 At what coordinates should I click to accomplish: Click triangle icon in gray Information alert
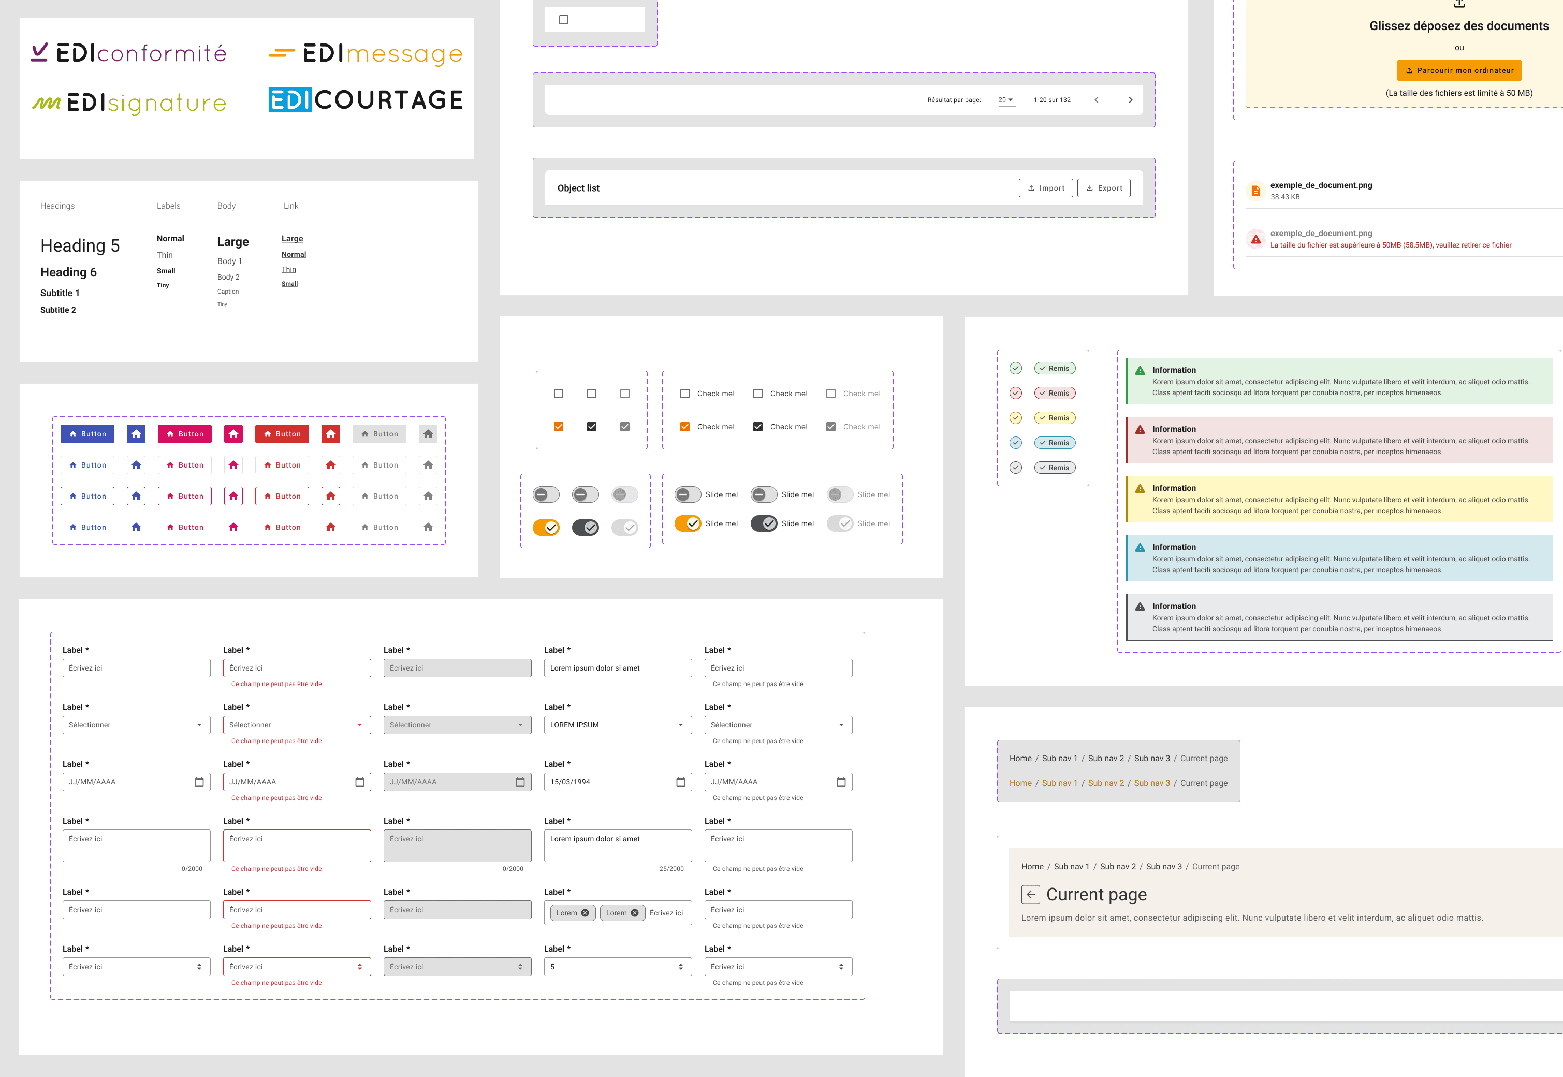[x=1140, y=607]
